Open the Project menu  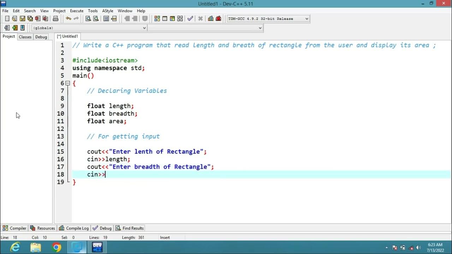point(59,11)
